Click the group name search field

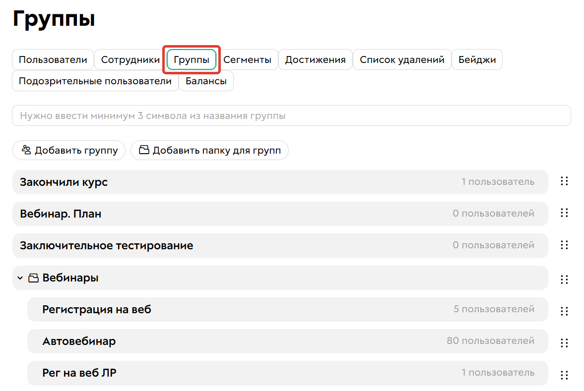[x=292, y=115]
